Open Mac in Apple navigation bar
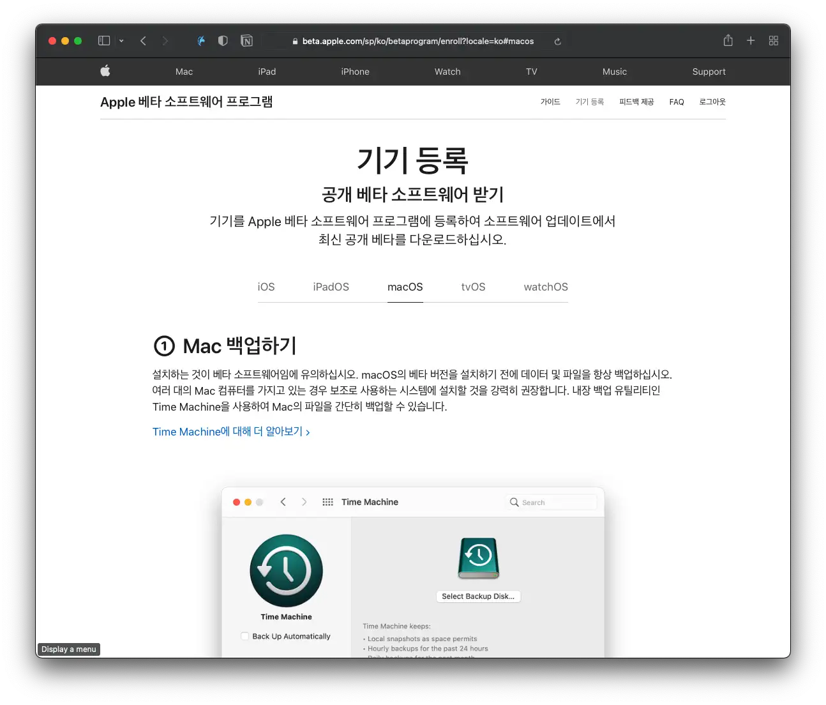This screenshot has width=826, height=705. point(184,72)
